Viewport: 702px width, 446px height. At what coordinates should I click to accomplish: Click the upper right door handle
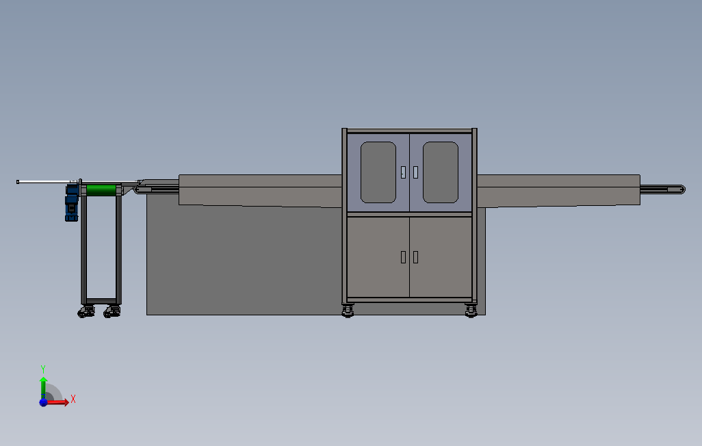(416, 172)
